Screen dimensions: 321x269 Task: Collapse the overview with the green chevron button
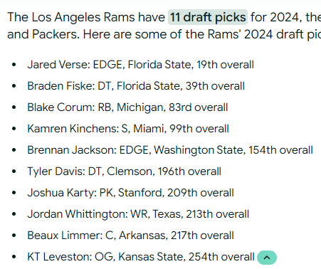point(267,258)
